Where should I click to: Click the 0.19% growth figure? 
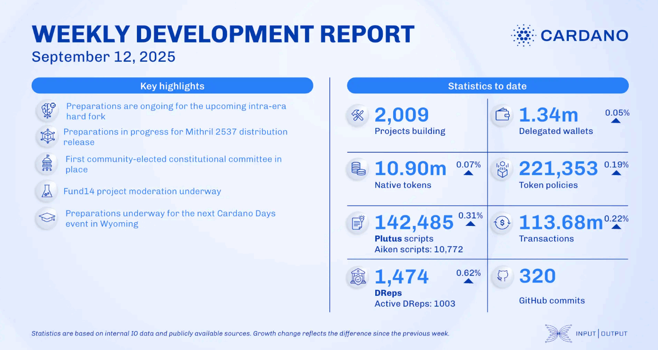pos(616,165)
